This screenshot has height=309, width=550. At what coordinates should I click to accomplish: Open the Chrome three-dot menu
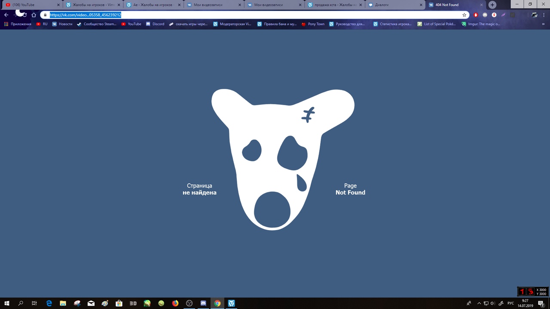(545, 15)
